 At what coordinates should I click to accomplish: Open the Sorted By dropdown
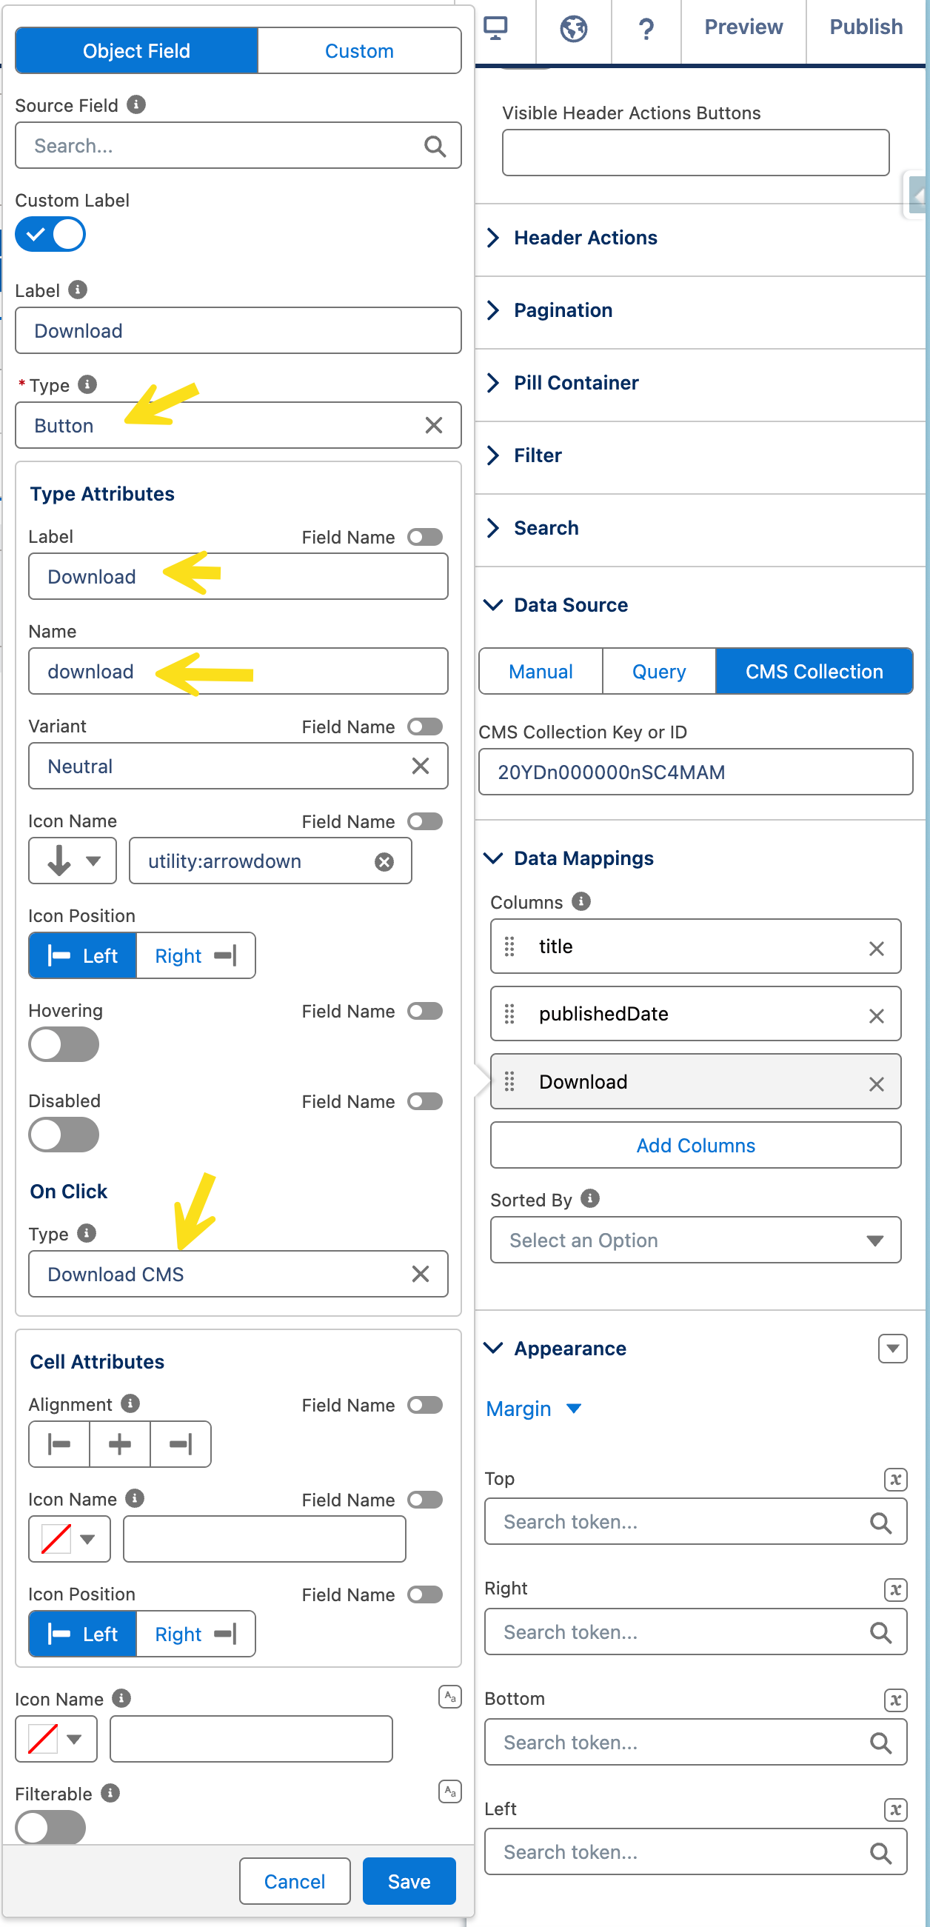(695, 1240)
